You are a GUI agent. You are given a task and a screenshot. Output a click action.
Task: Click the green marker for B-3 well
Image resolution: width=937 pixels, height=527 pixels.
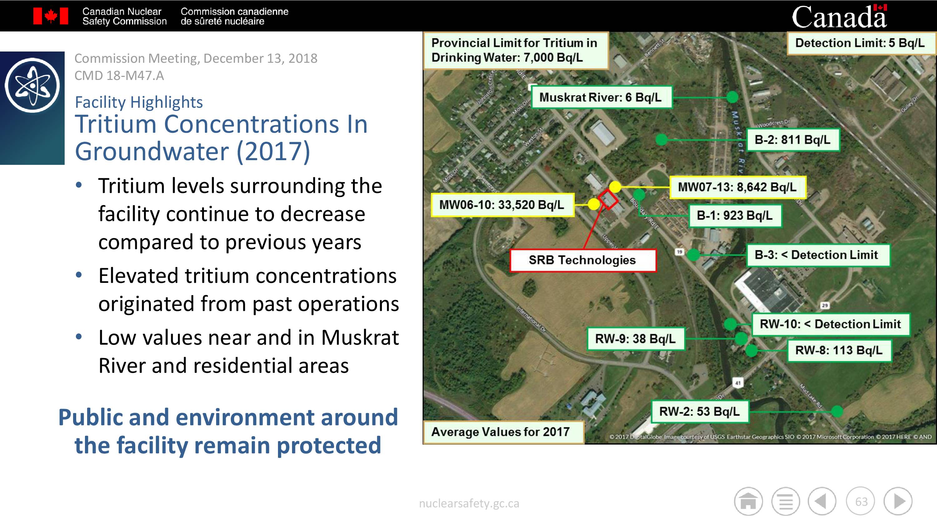[693, 255]
